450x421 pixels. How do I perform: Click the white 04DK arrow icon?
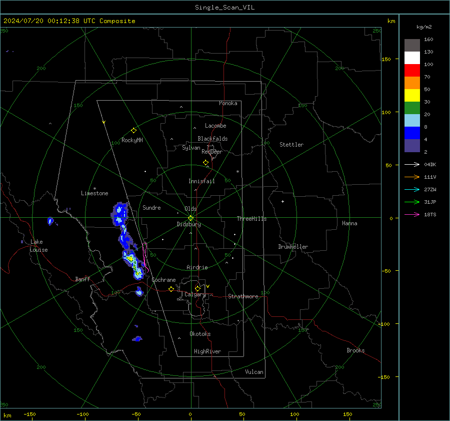[412, 164]
